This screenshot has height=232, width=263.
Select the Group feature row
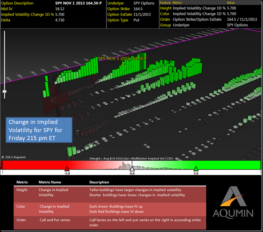click(x=210, y=25)
